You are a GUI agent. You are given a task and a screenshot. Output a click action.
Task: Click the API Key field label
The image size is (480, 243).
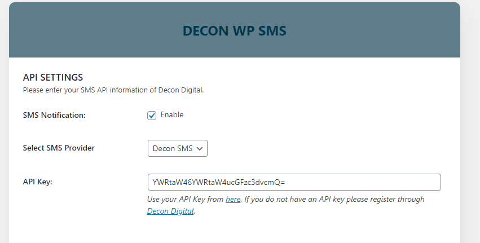pyautogui.click(x=38, y=182)
